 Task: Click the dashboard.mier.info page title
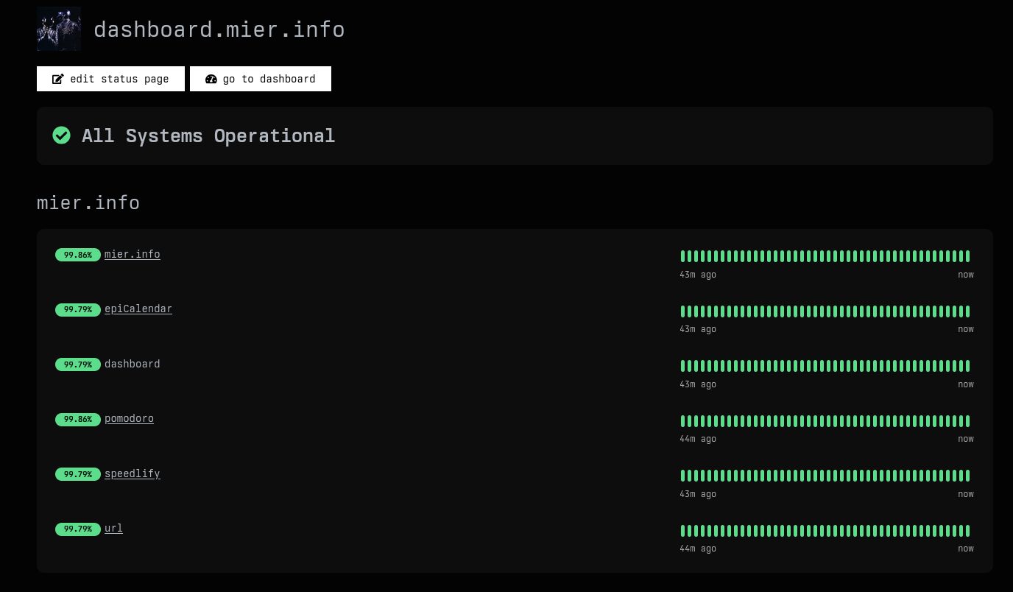[x=219, y=29]
